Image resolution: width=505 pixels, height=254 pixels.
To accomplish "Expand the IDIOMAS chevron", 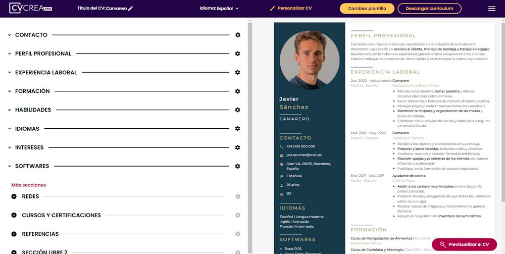I will click(10, 128).
